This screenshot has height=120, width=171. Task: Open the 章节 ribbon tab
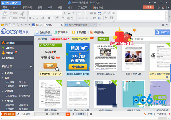coord(70,7)
